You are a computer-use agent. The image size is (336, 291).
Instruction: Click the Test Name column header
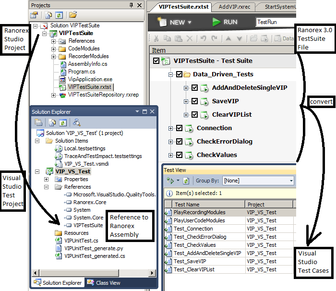[x=208, y=205]
